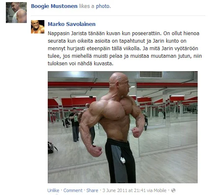Viewport: 214px width, 195px height.
Task: Click the ceiling air vent in the photo
Action: 151,74
